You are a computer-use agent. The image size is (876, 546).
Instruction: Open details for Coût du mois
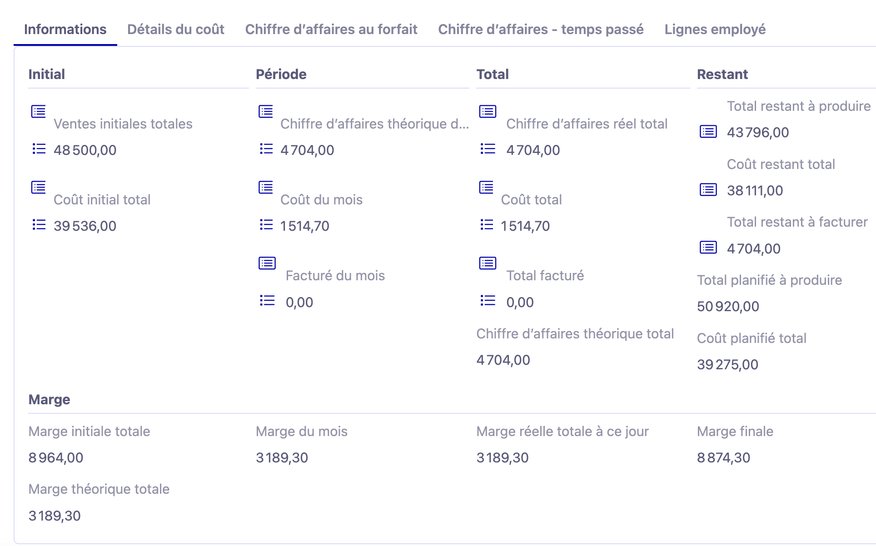(265, 187)
